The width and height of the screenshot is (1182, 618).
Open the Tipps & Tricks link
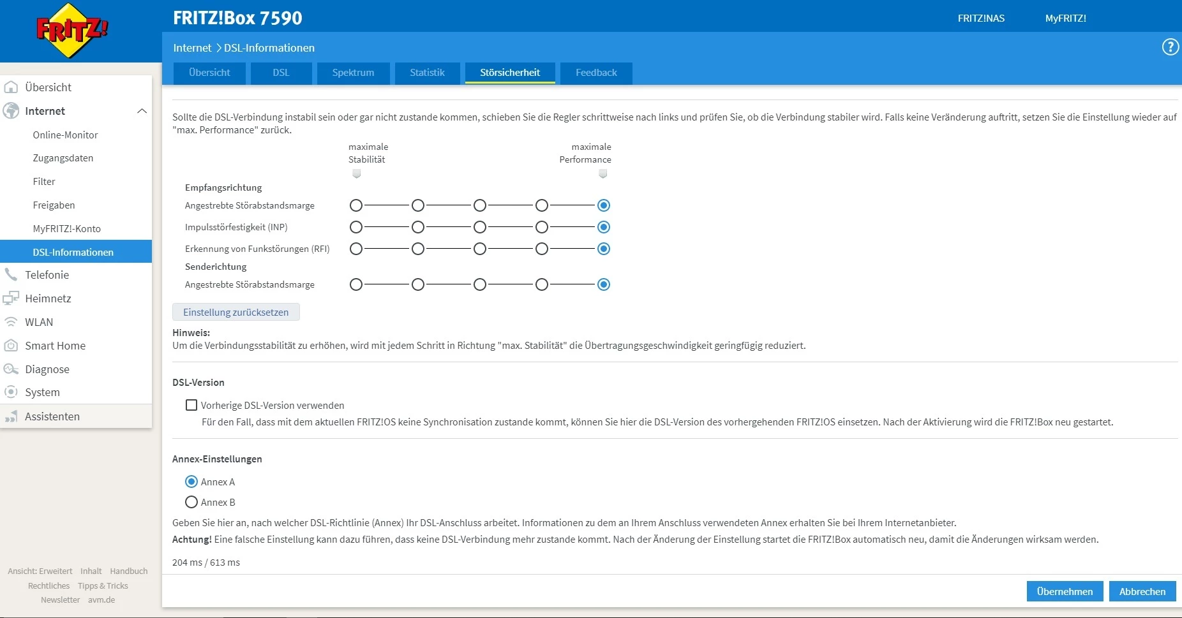pos(103,586)
